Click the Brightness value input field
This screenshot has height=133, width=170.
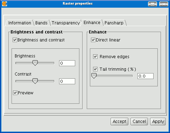pyautogui.click(x=67, y=63)
